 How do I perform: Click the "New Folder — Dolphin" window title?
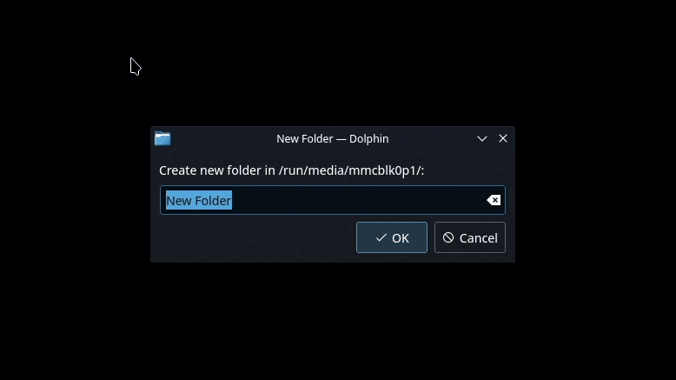333,139
